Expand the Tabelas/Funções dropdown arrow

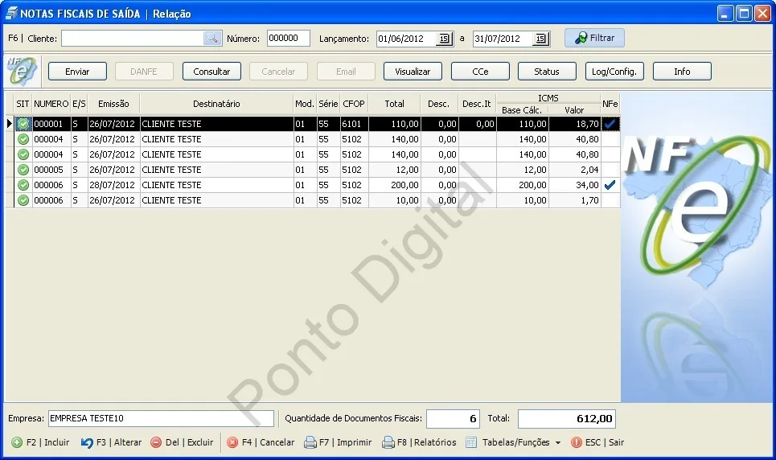tap(558, 442)
